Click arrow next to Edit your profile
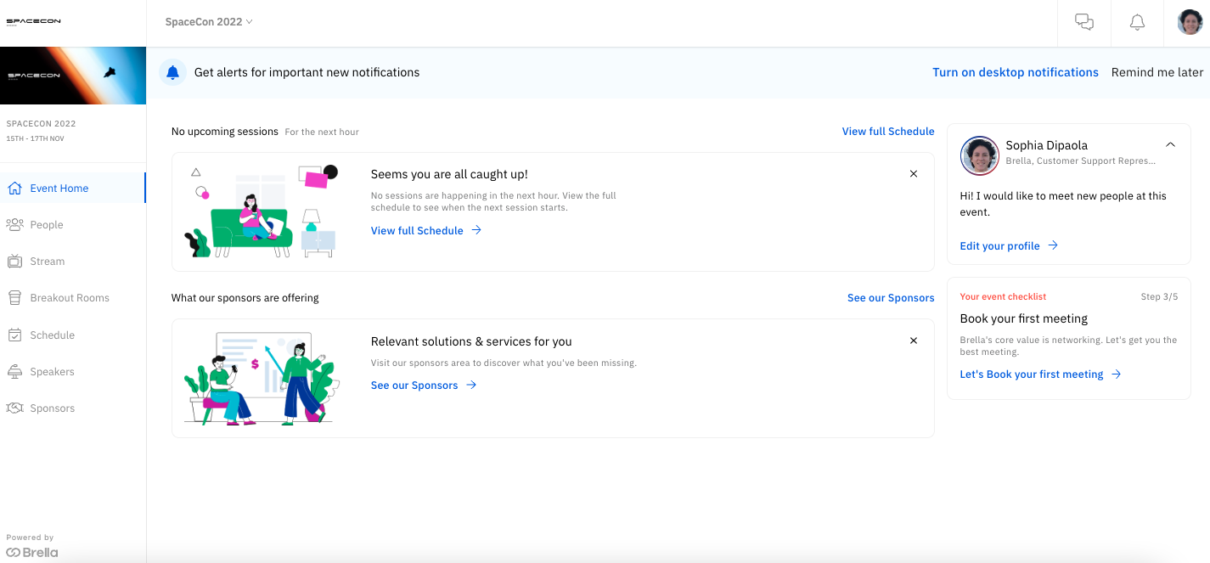 click(x=1053, y=245)
